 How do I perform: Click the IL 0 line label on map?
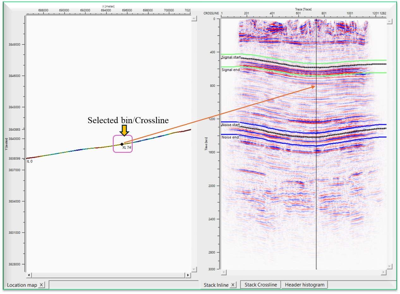(x=30, y=161)
